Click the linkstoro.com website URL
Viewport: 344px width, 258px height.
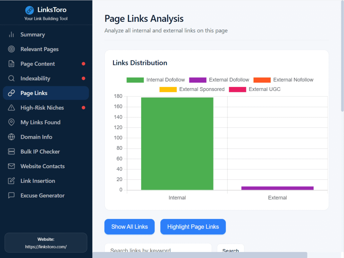46,247
